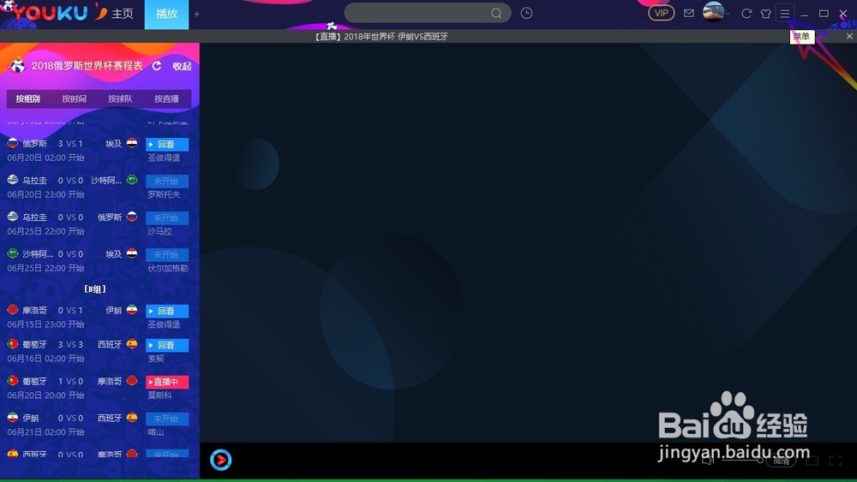Click Russia flag in 俄罗斯 3 VS 1 row
Screen dimensions: 857x482
pyautogui.click(x=13, y=143)
